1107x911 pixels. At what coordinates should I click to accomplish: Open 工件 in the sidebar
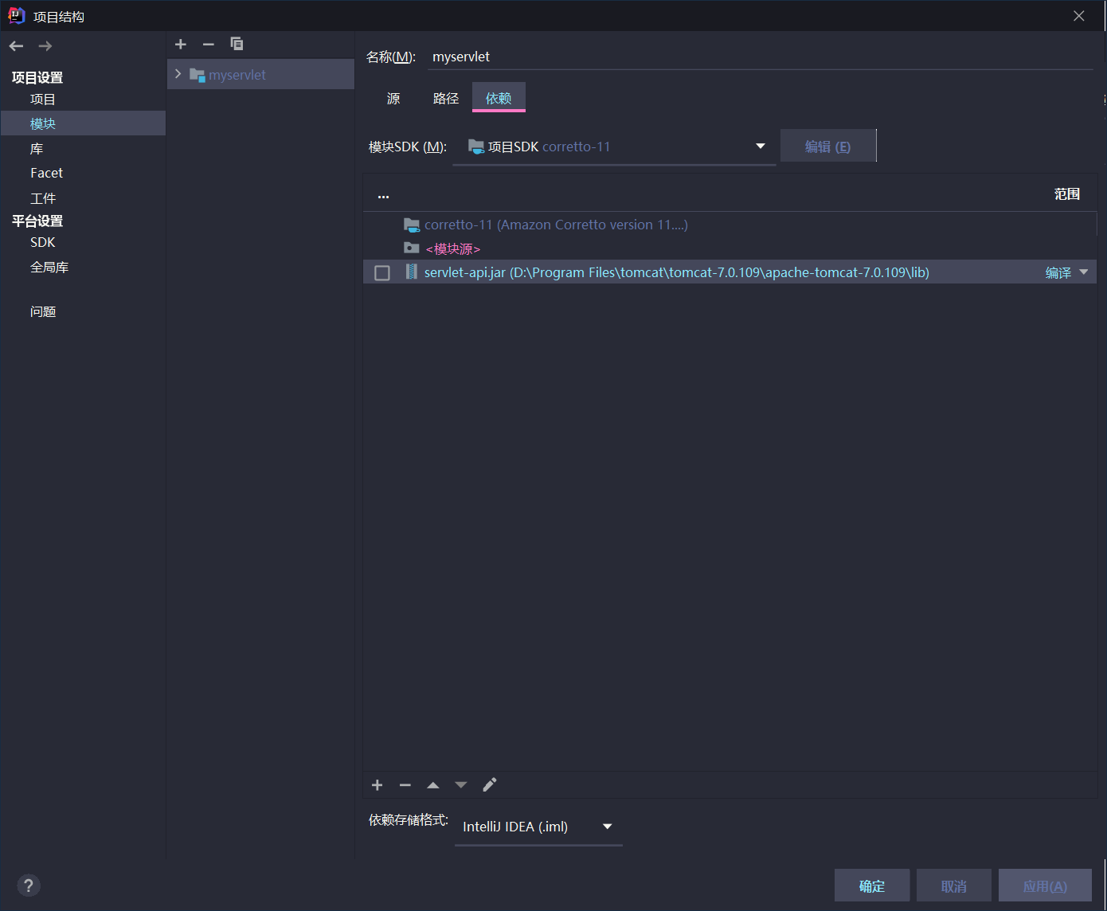[x=43, y=198]
